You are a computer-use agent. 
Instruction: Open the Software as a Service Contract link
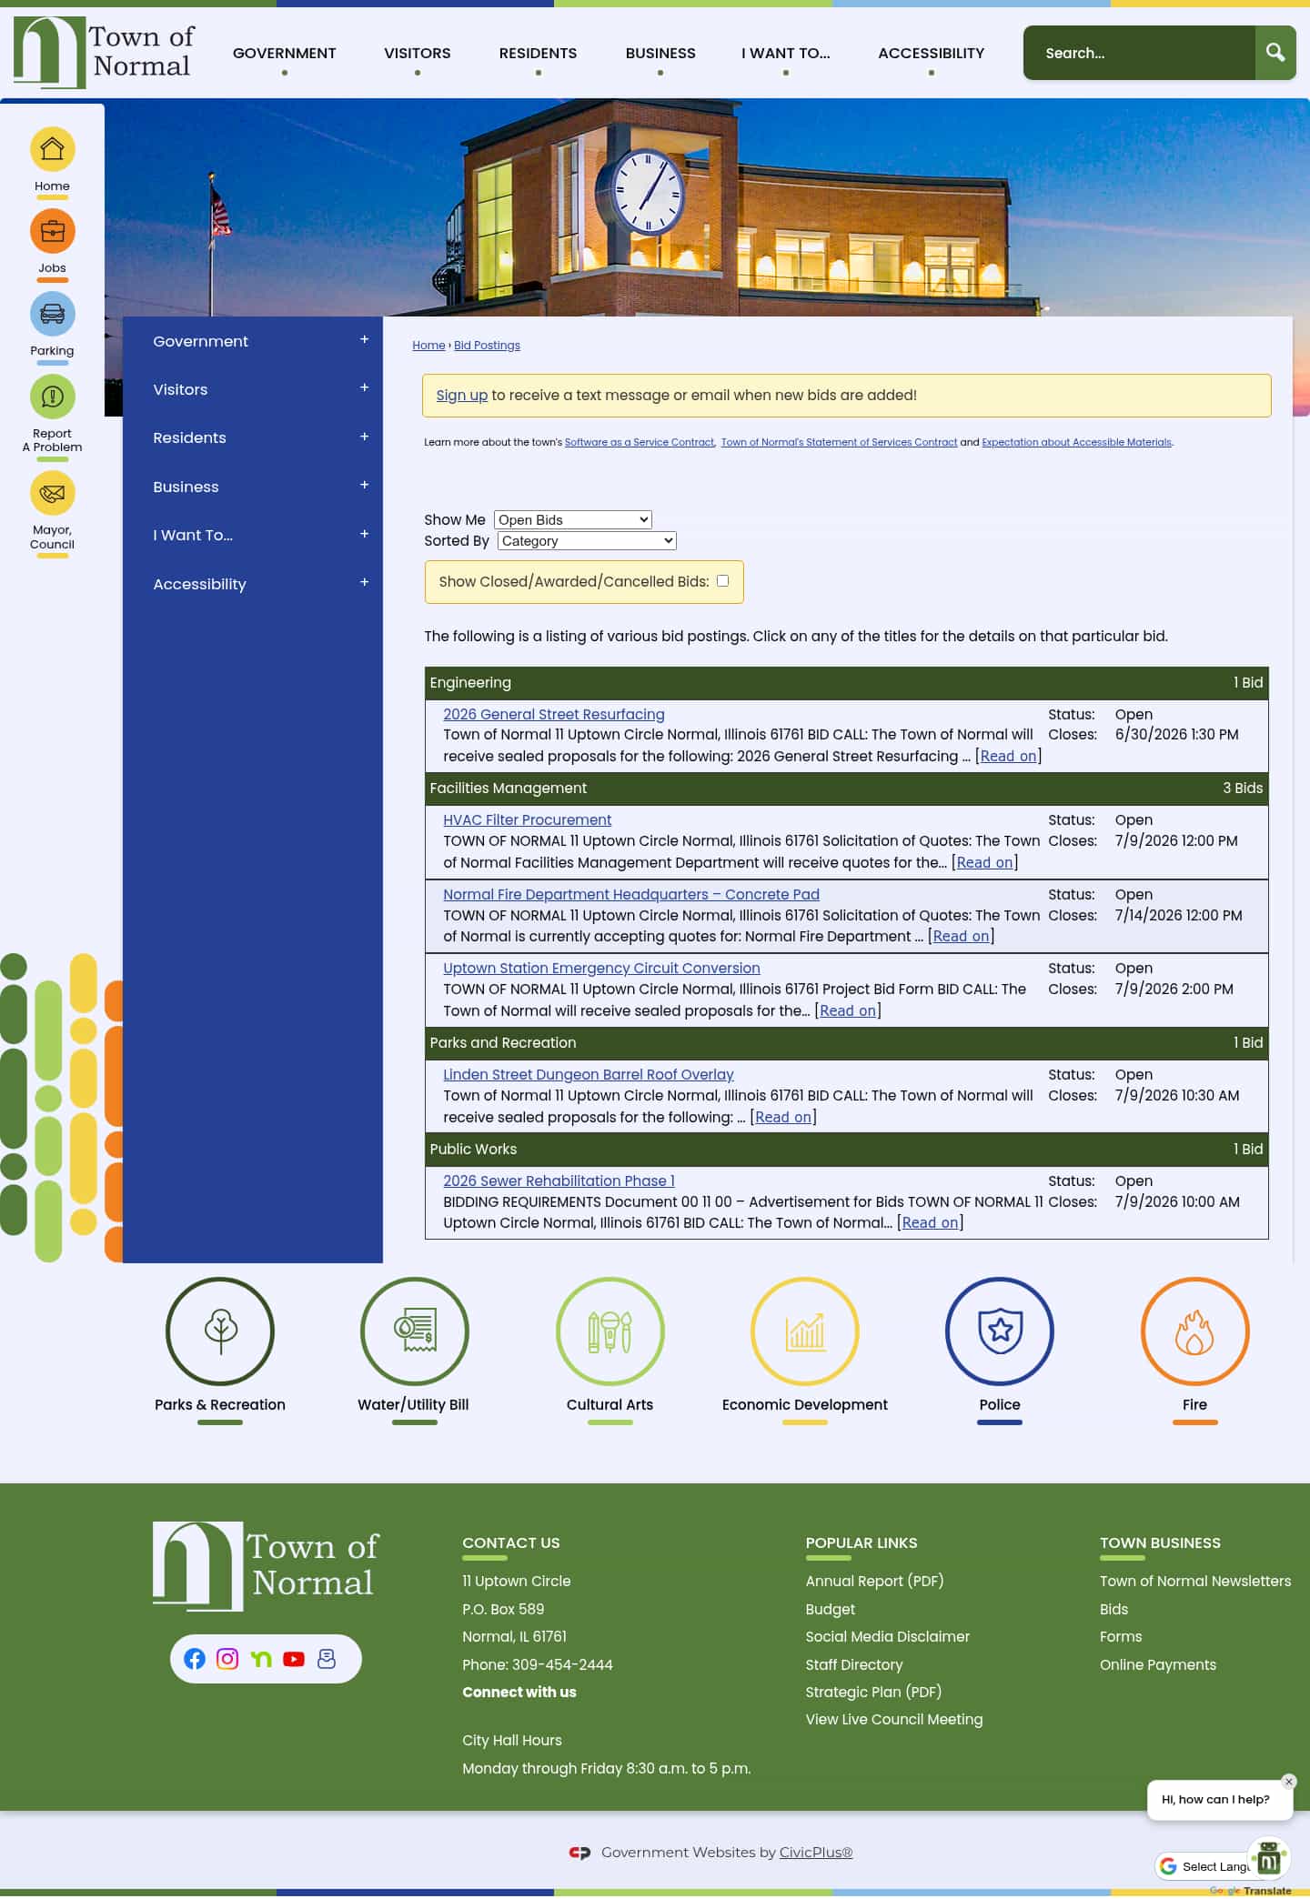(x=640, y=442)
